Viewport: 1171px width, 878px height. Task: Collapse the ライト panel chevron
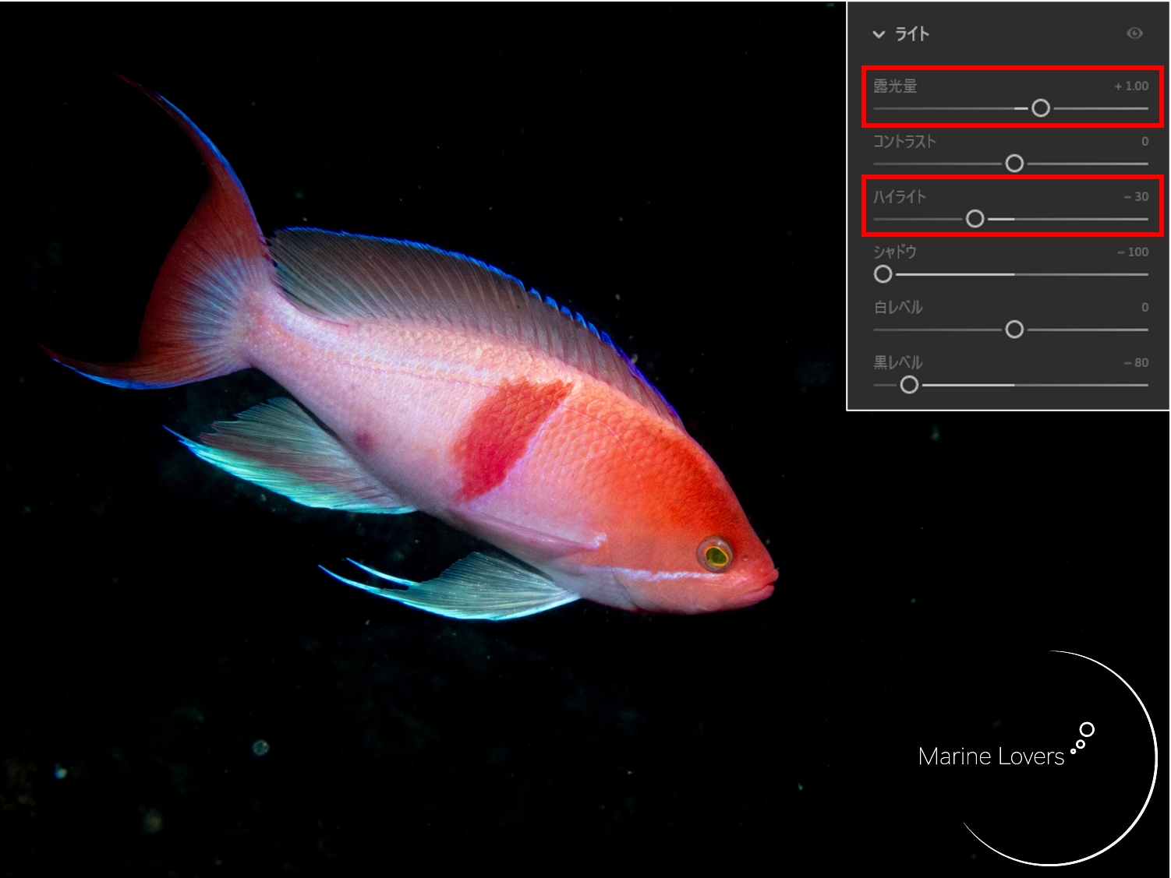pyautogui.click(x=879, y=34)
